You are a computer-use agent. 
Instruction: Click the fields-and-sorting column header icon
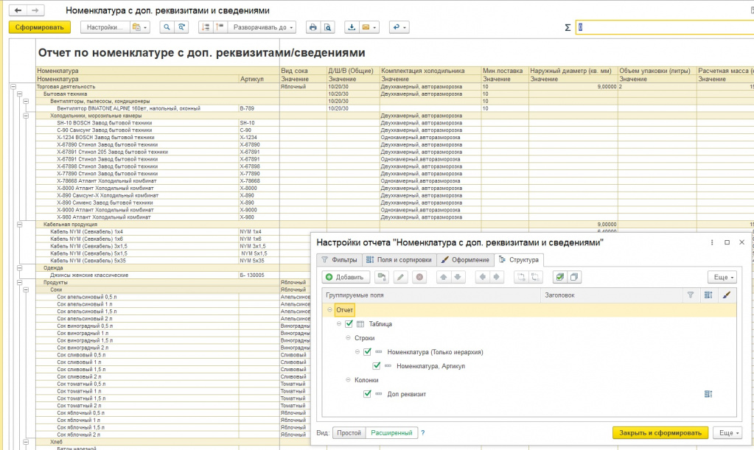(708, 295)
